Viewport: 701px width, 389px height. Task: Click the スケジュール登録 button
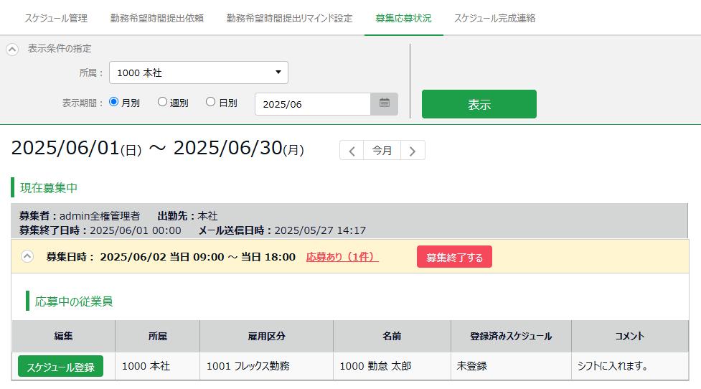[60, 366]
